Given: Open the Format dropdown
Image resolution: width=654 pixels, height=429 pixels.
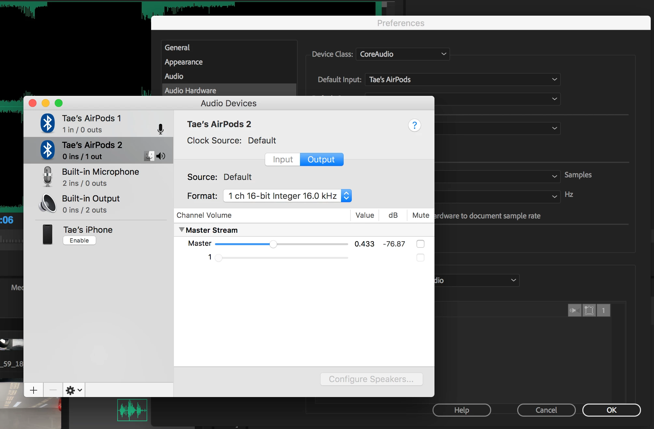Looking at the screenshot, I should pyautogui.click(x=287, y=196).
